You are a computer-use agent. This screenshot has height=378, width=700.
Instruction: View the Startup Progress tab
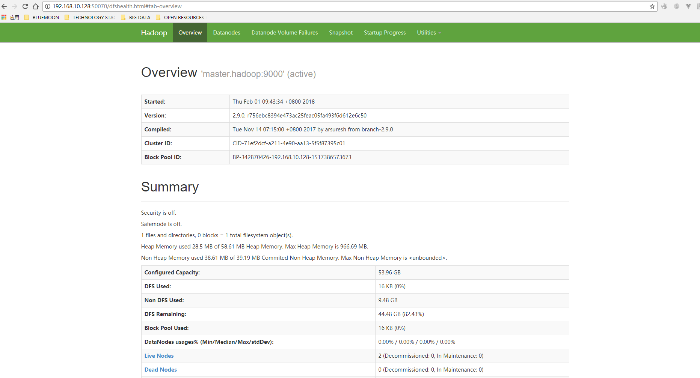click(385, 33)
